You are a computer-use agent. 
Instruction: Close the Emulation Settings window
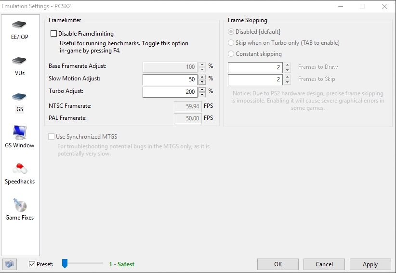pos(384,6)
